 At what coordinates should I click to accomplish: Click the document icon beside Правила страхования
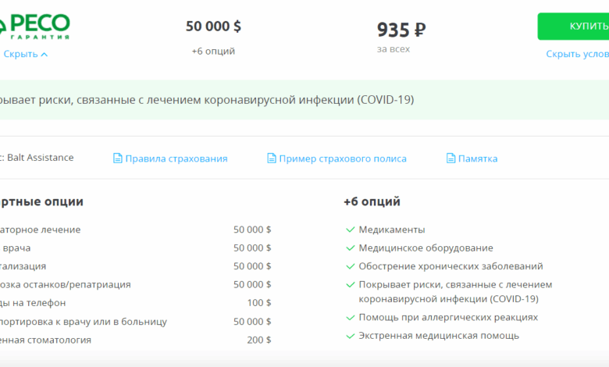pos(118,159)
